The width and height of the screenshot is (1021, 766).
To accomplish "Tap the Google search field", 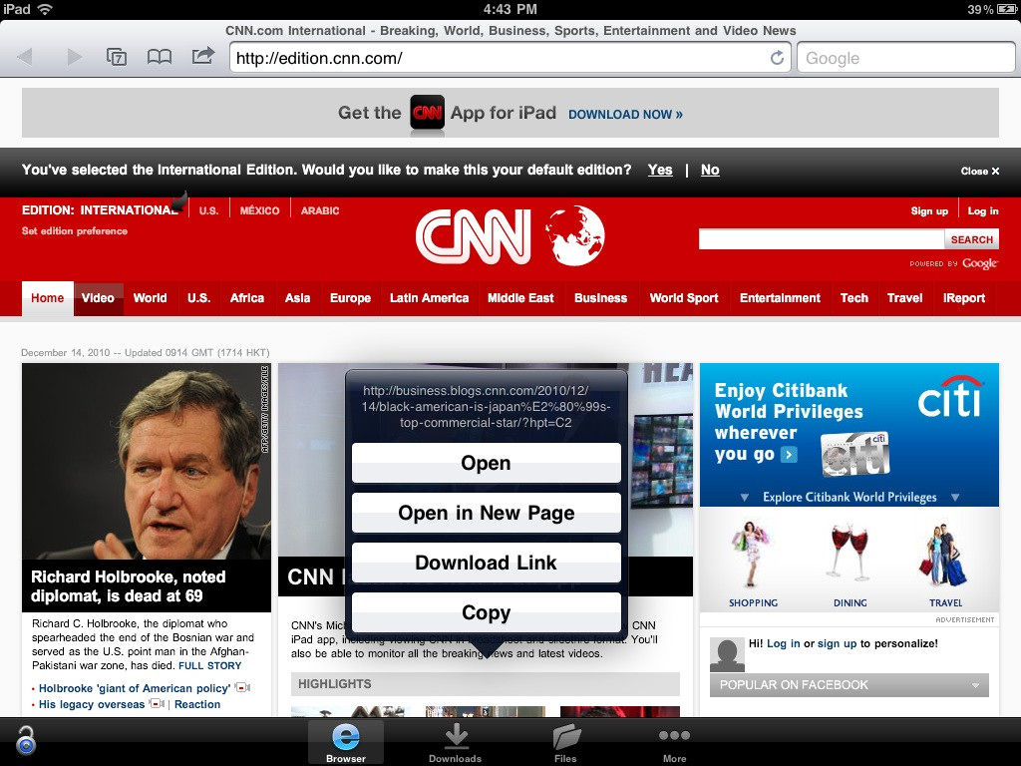I will [905, 58].
